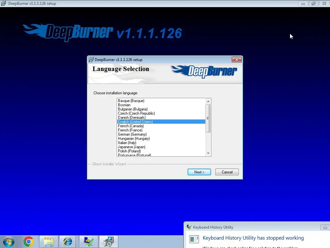This screenshot has height=248, width=330.
Task: Cancel the DeepBurner installation
Action: (x=227, y=172)
